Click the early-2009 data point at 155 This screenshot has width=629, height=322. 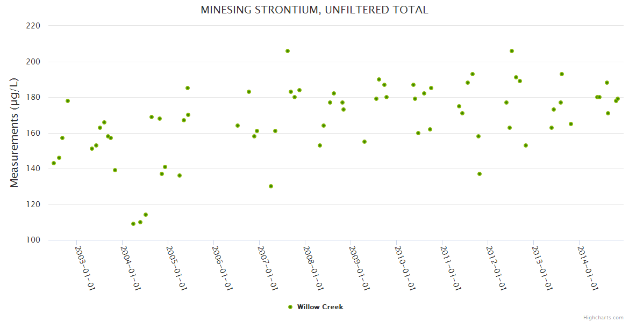[364, 142]
